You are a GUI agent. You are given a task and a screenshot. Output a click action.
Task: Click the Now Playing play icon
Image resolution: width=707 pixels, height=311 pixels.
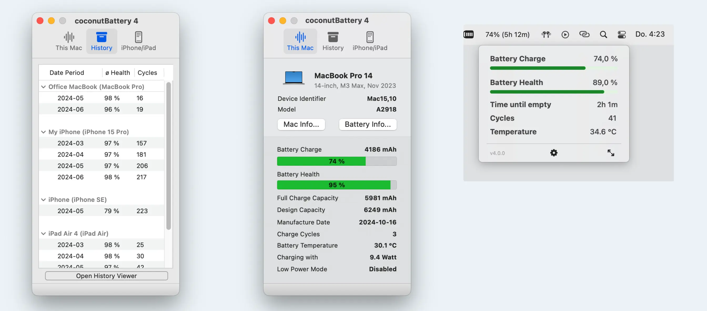[x=565, y=34]
